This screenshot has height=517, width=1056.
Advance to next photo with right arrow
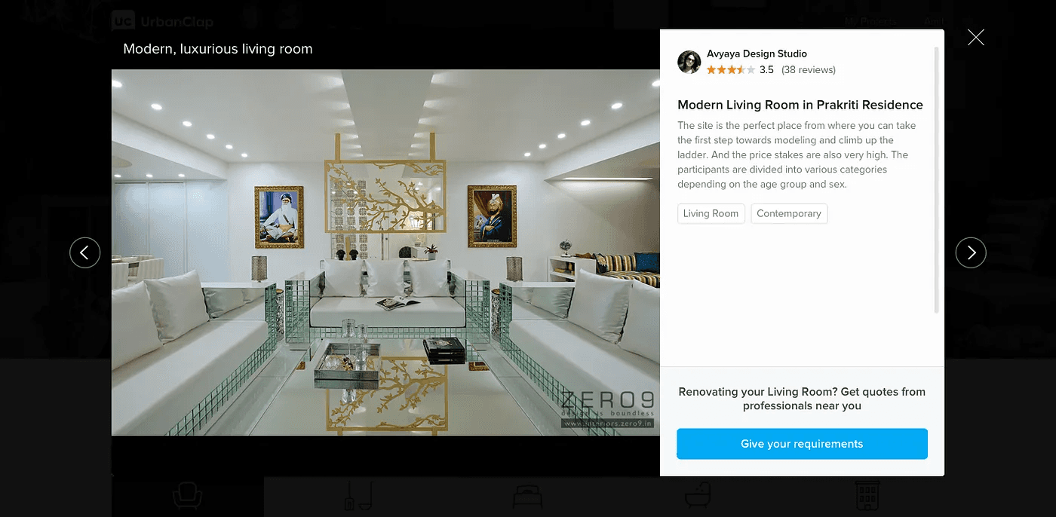(971, 252)
